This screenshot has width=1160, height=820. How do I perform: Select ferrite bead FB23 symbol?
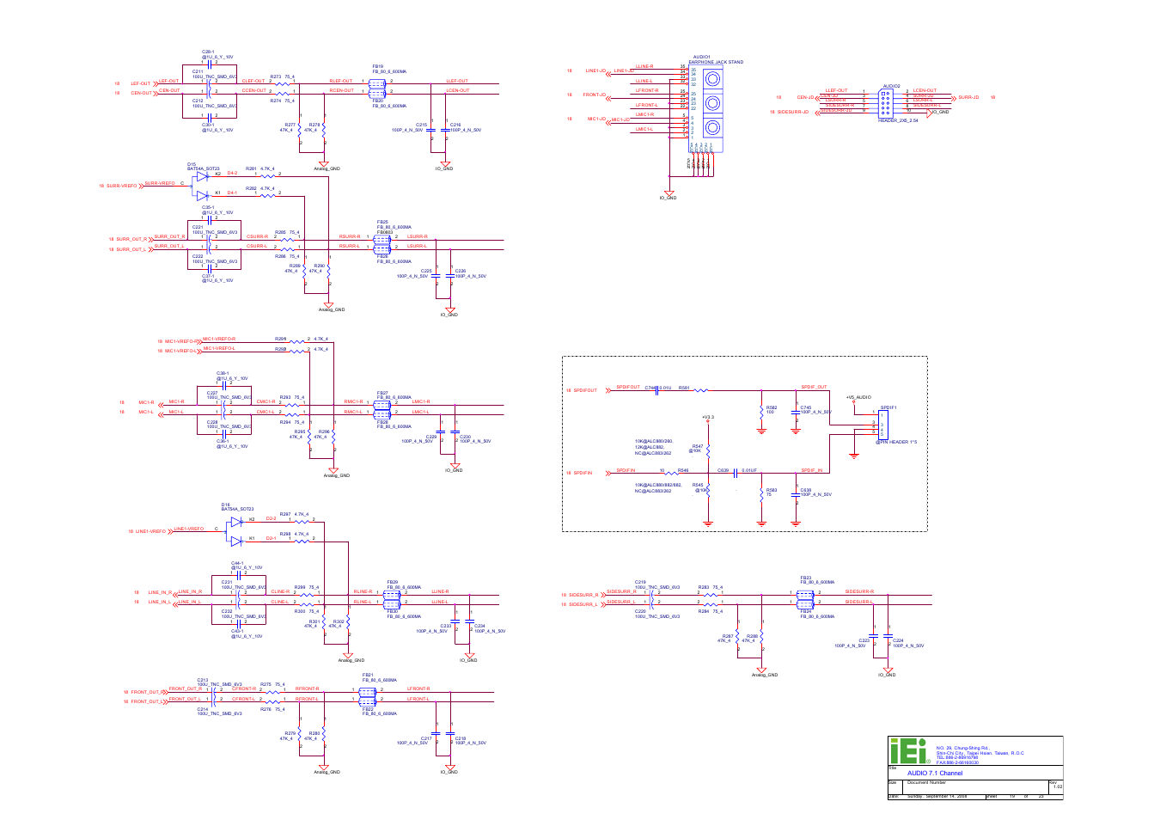click(x=805, y=594)
